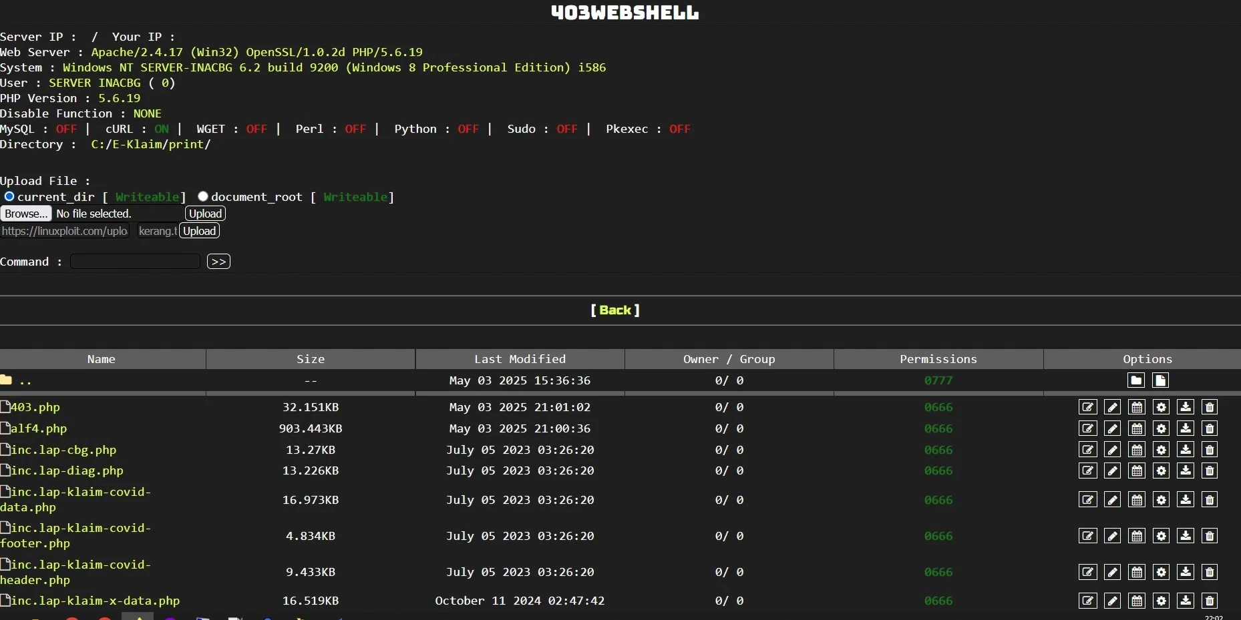The image size is (1241, 620).
Task: Select the current_dir upload radio button
Action: point(9,196)
